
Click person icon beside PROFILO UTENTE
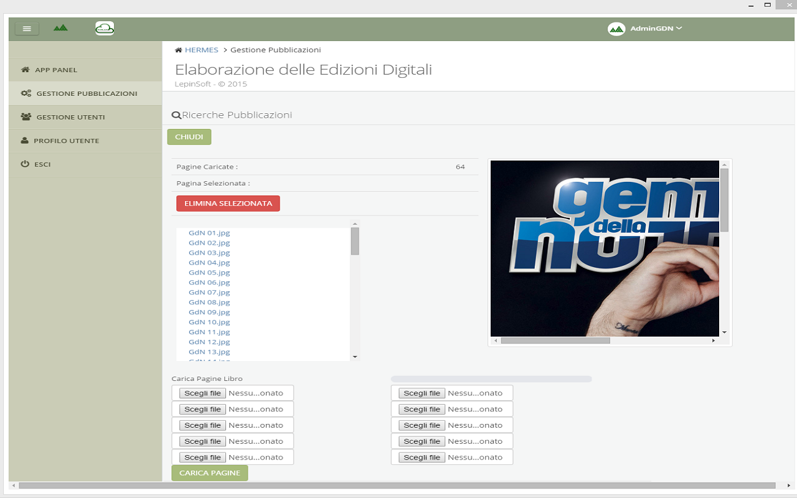(25, 141)
